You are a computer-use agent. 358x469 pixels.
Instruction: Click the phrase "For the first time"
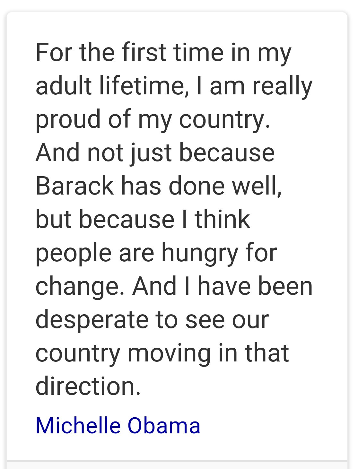(x=129, y=52)
